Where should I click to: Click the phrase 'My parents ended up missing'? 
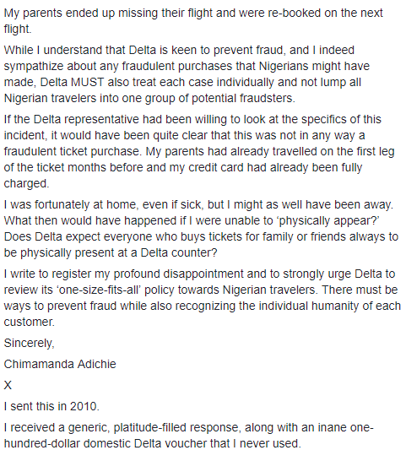[81, 14]
